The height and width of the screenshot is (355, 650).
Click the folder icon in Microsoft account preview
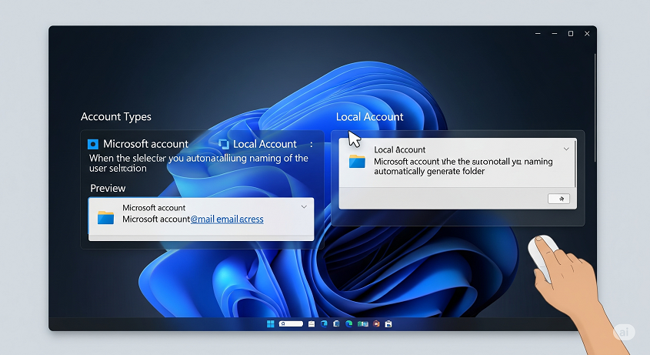[x=105, y=217]
